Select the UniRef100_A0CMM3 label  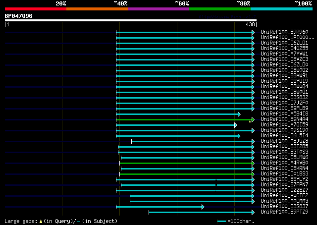click(284, 201)
